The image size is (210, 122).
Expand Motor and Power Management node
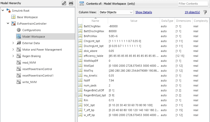[13, 50]
